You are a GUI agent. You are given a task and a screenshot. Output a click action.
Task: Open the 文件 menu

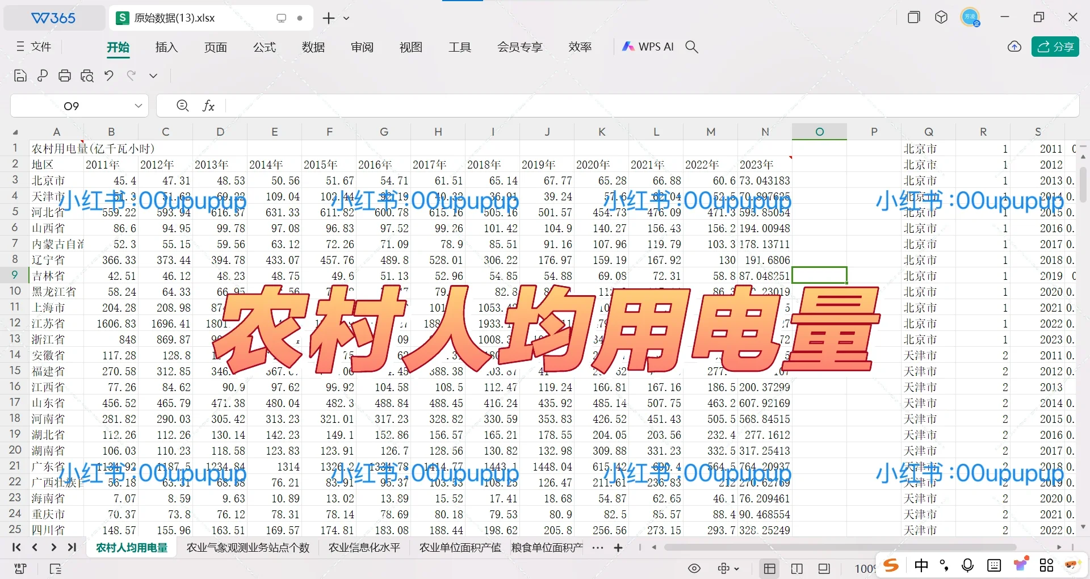[34, 47]
